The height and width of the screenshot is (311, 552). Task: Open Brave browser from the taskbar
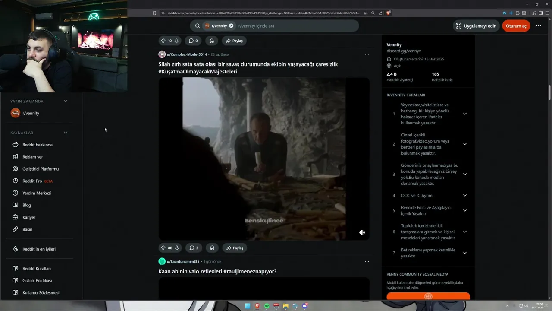257,306
